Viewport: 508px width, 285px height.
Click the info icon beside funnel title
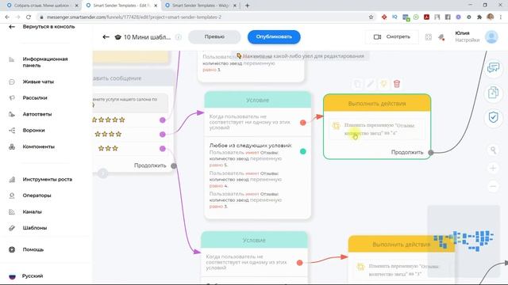[x=179, y=37]
